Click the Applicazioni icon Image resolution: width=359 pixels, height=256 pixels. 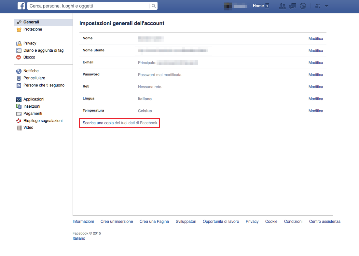[19, 99]
